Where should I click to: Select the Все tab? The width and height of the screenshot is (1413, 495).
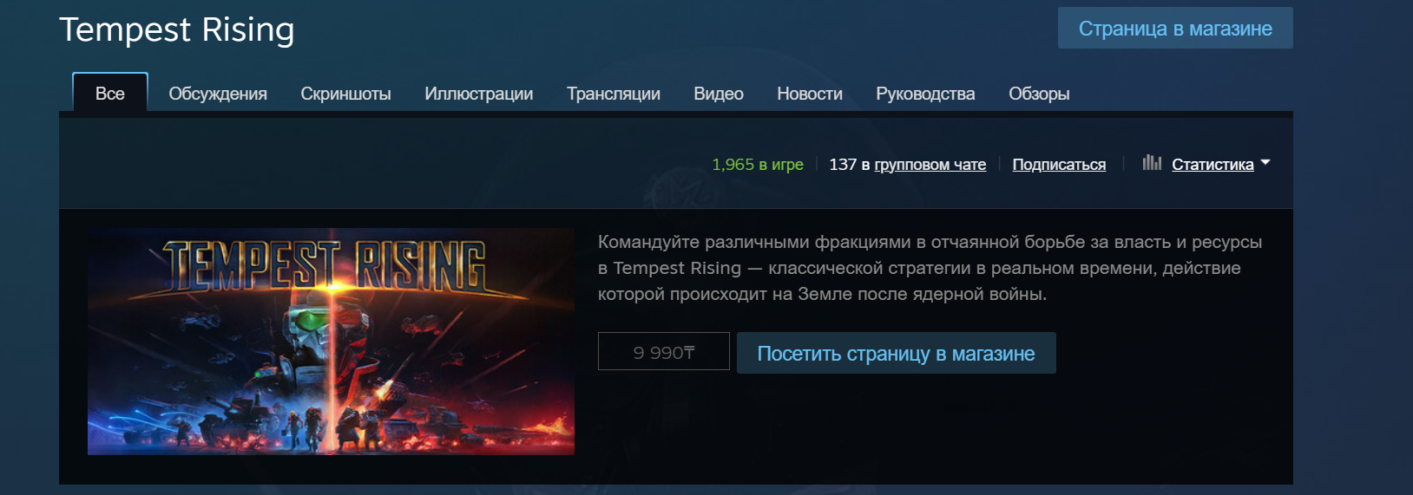pyautogui.click(x=110, y=93)
